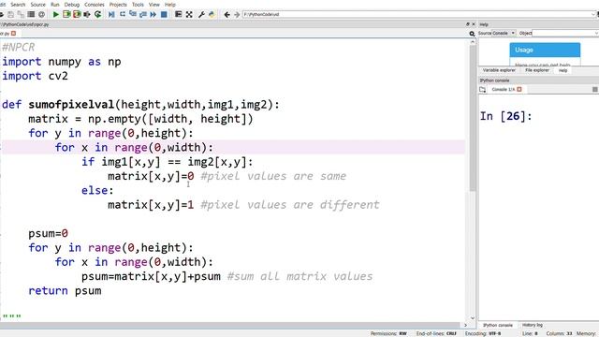Click the Usage heading in Help pane
Screen dimensions: 599x337
[524, 50]
